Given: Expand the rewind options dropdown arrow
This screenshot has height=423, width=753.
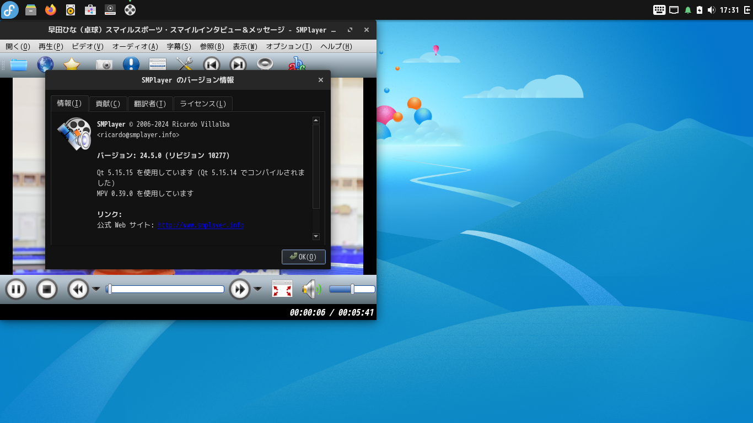Looking at the screenshot, I should tap(96, 289).
